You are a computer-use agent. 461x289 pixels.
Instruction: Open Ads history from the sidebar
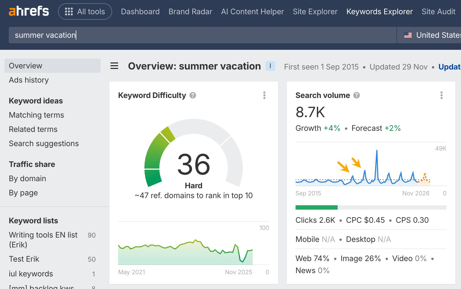point(28,80)
